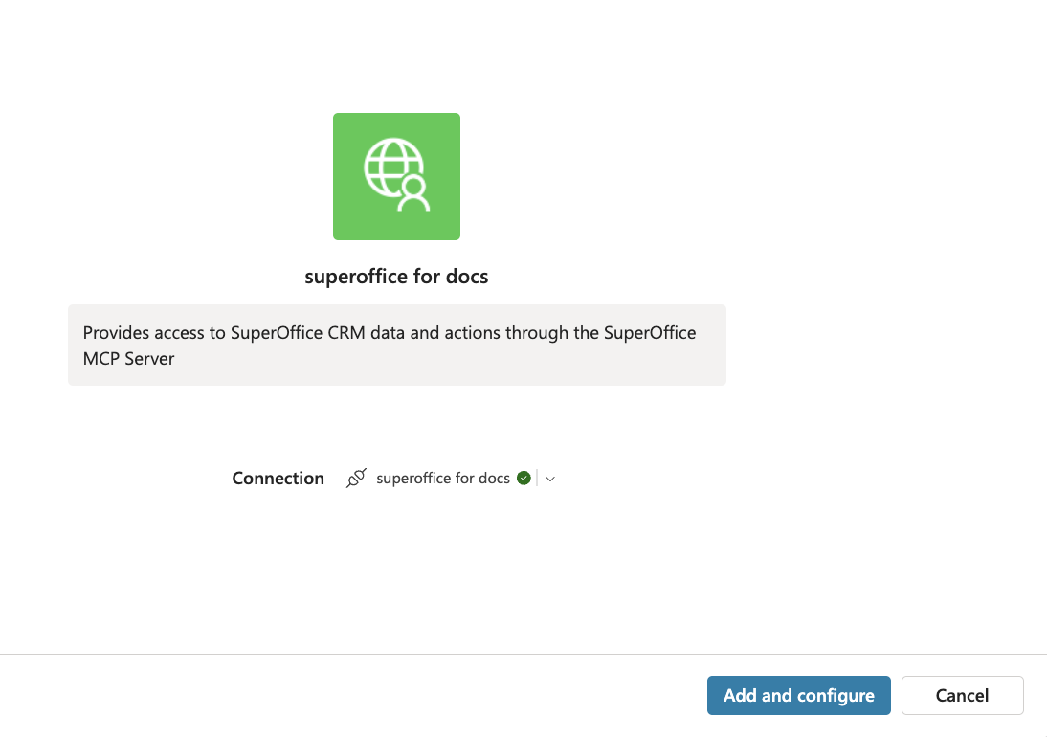Image resolution: width=1047 pixels, height=737 pixels.
Task: Click the vertical separator before the chevron
Action: [537, 478]
